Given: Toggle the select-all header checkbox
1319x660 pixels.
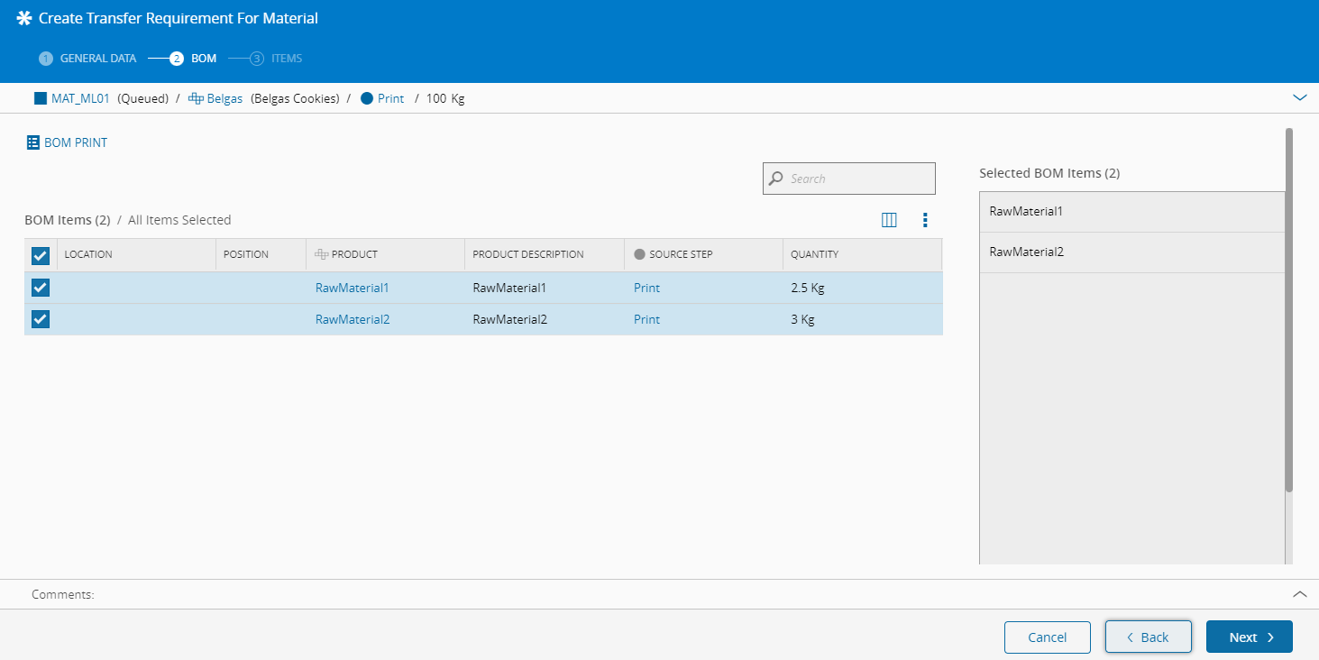Looking at the screenshot, I should tap(41, 255).
